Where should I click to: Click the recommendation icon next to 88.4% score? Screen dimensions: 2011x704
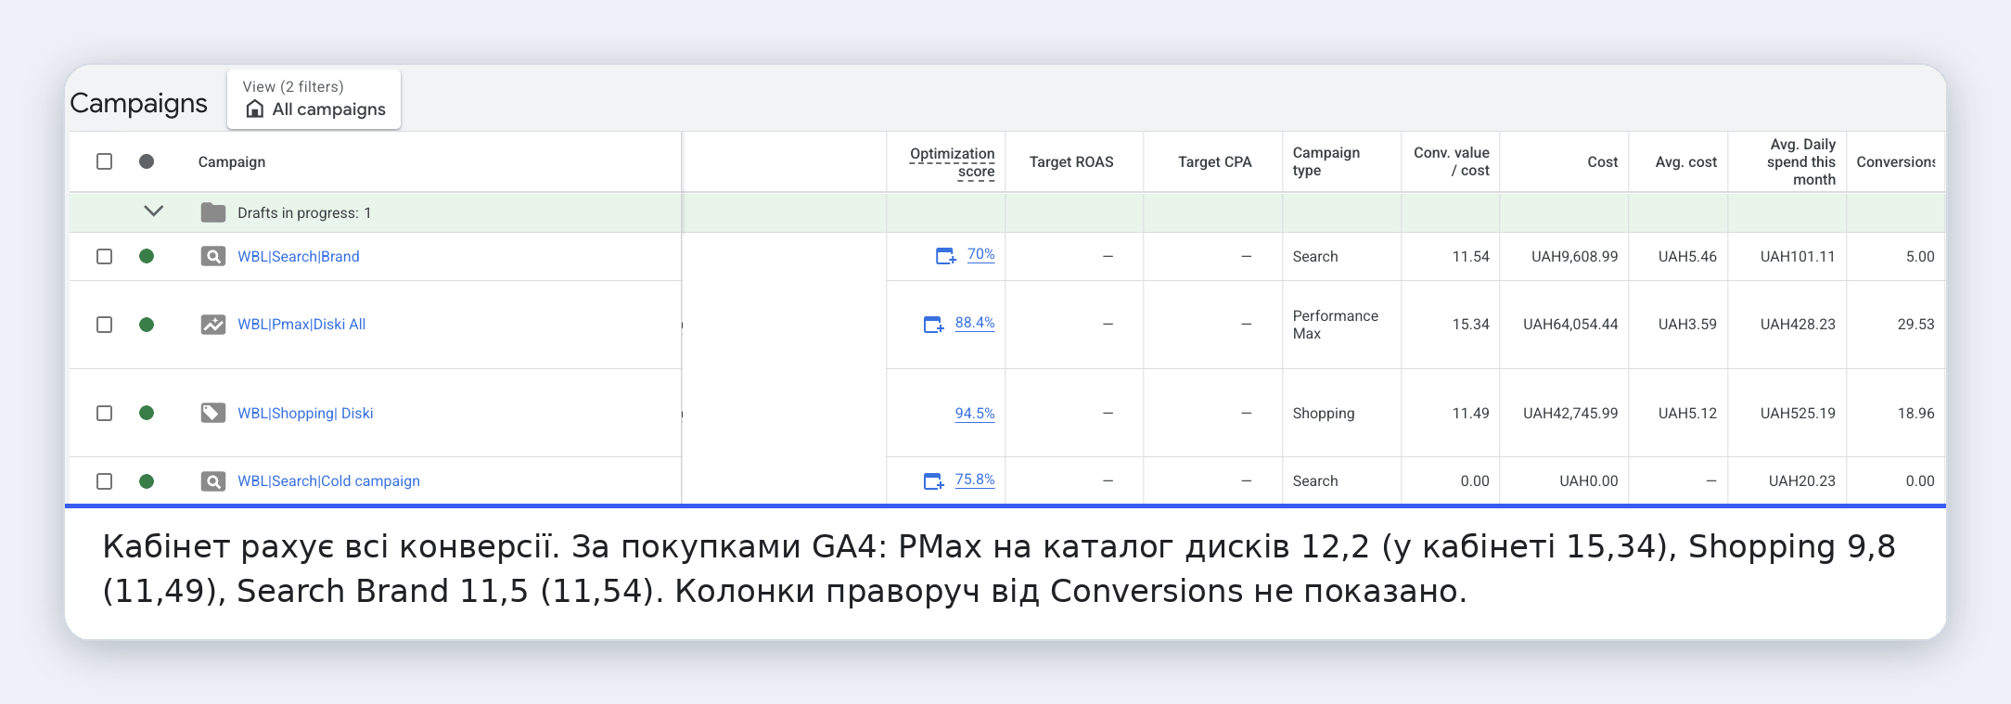[x=933, y=325]
